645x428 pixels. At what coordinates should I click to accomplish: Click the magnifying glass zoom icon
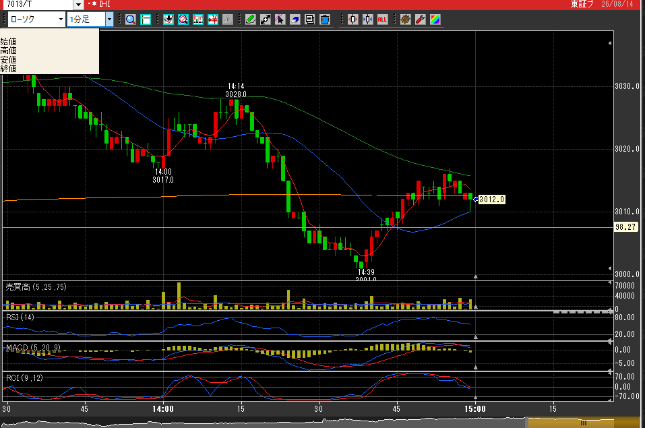point(130,20)
